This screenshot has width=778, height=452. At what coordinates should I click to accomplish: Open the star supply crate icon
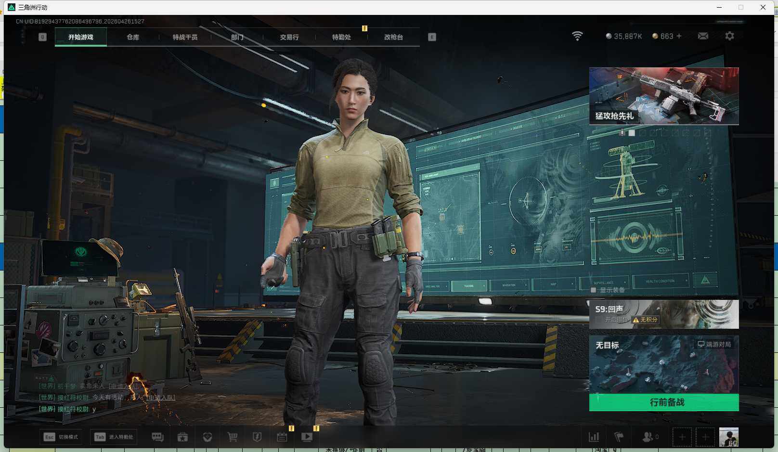pyautogui.click(x=182, y=437)
